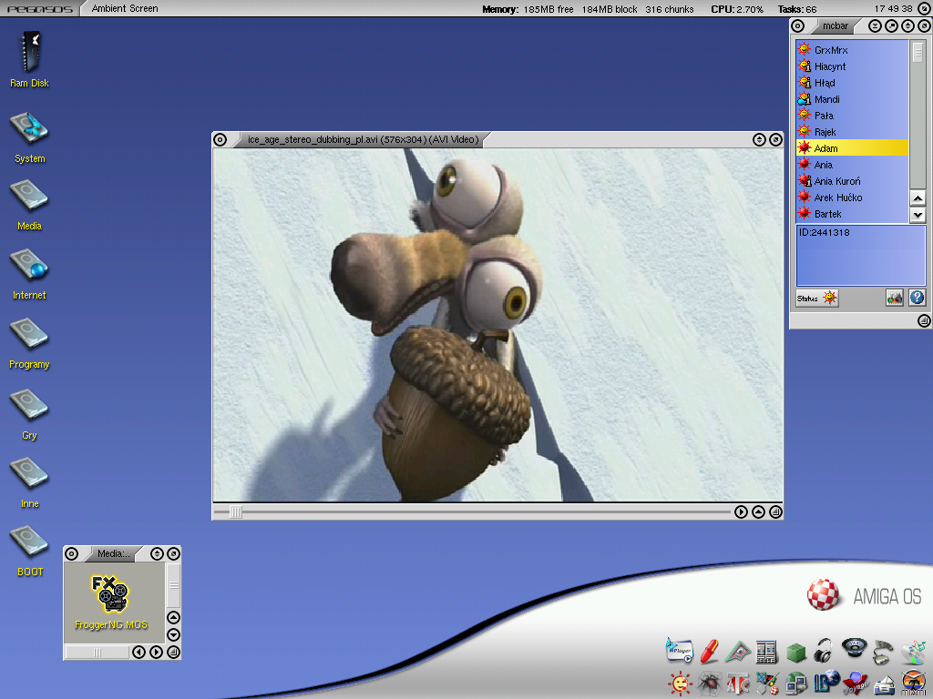933x699 pixels.
Task: Launch Miami from the dock
Action: point(913,684)
